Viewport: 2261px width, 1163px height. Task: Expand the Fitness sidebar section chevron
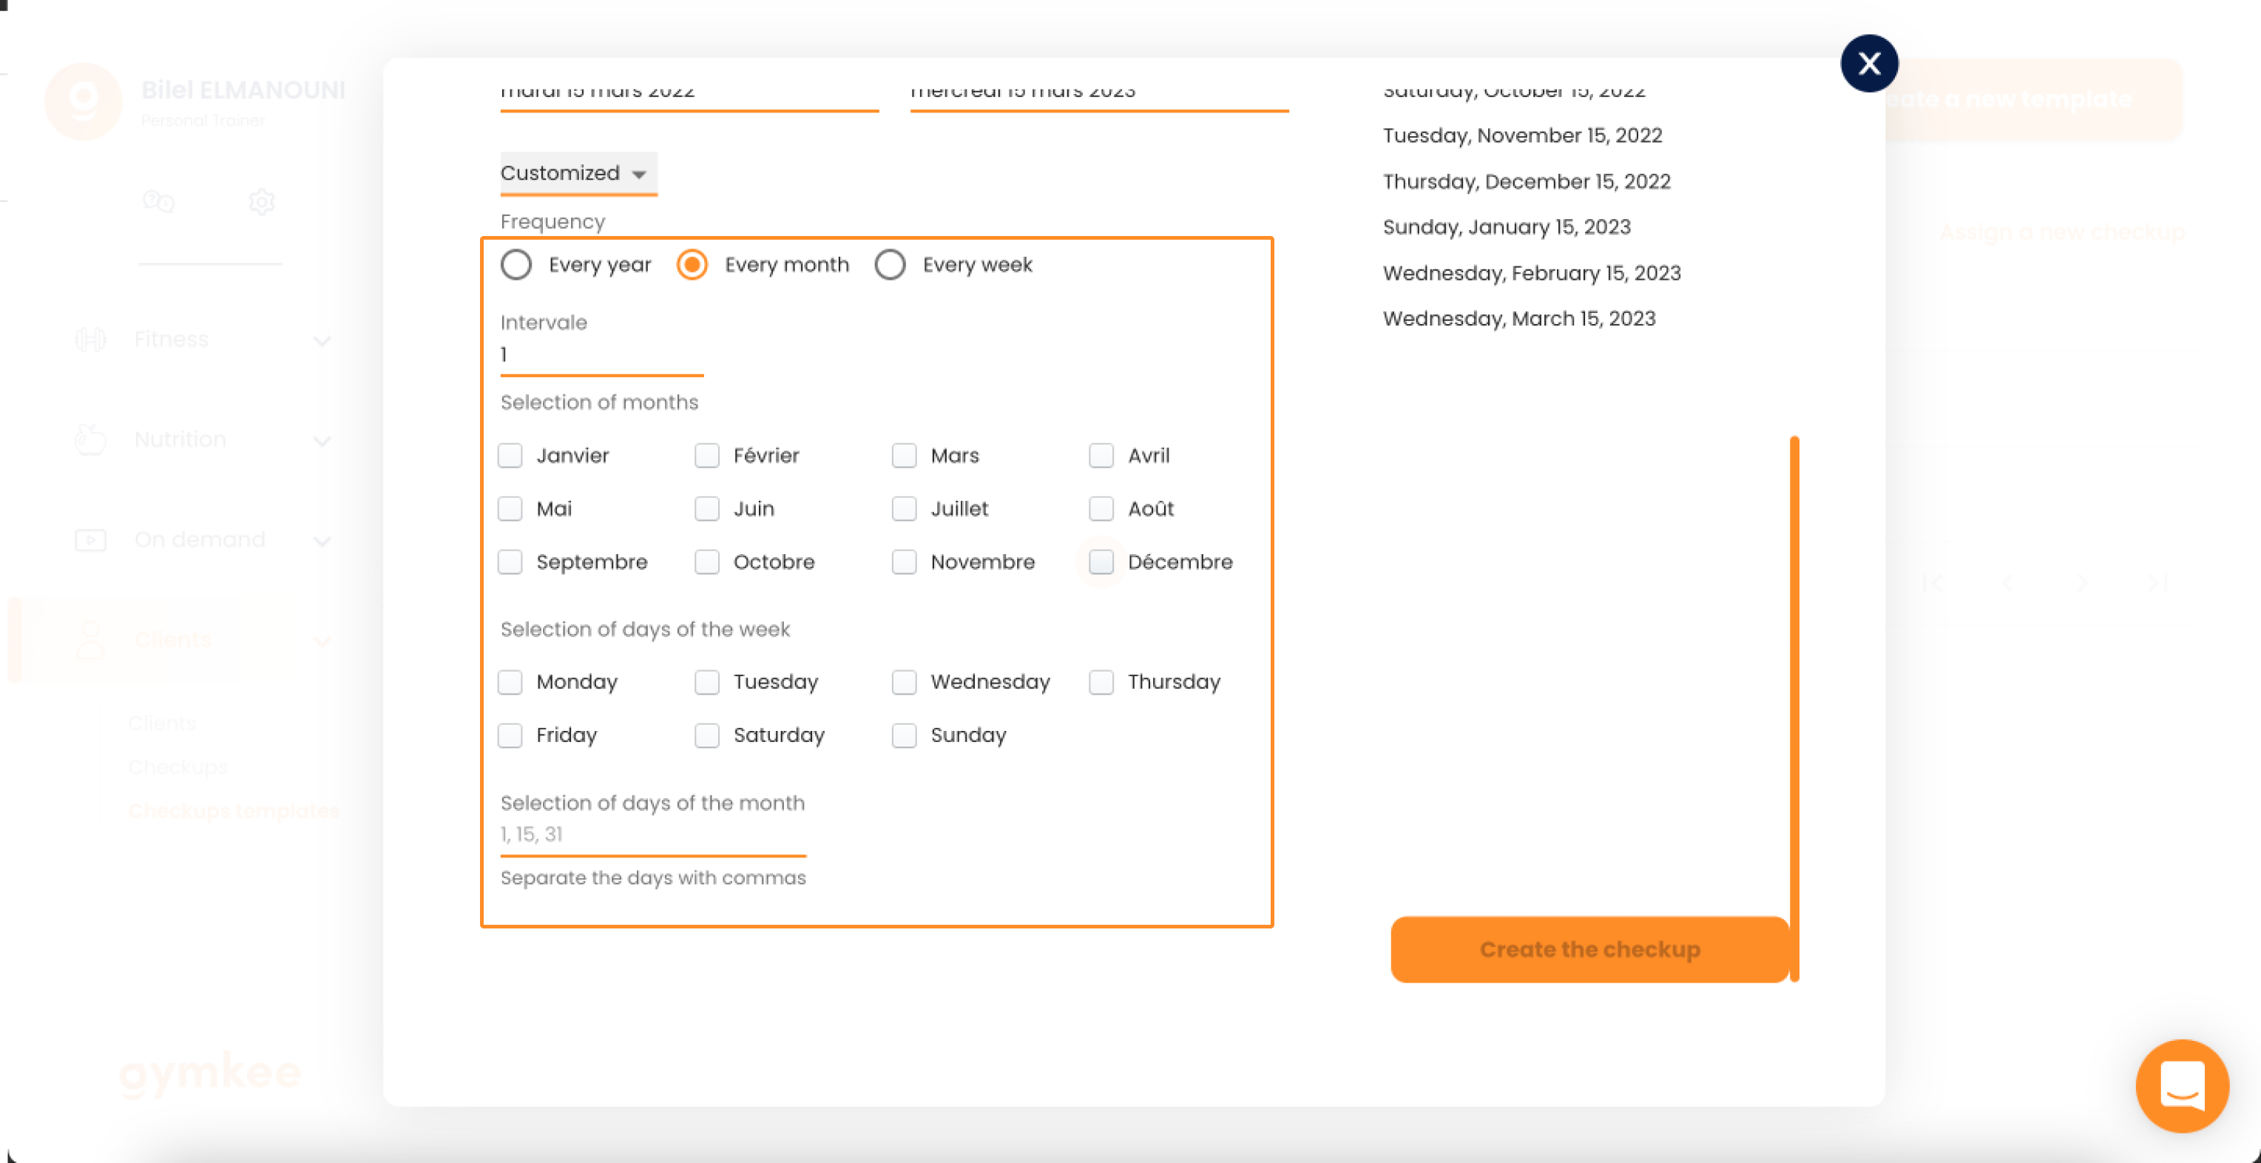click(x=322, y=340)
